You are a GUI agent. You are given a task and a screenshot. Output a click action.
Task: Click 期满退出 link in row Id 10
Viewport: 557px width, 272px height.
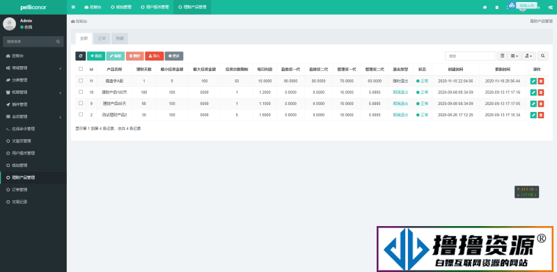(400, 93)
